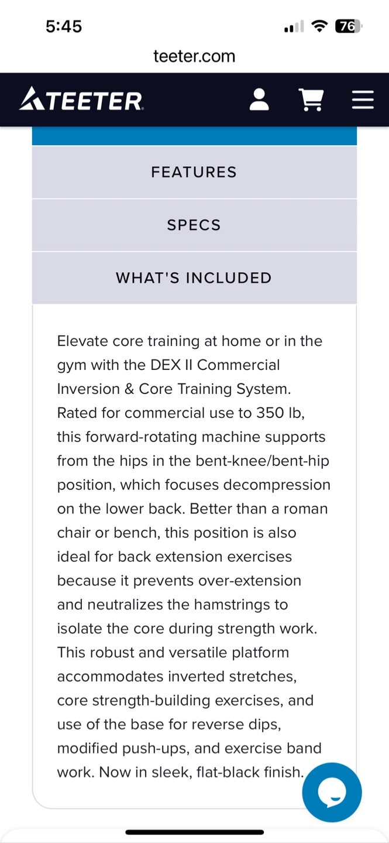Tap the cellular signal bars
Screen dimensions: 389x843
point(294,27)
